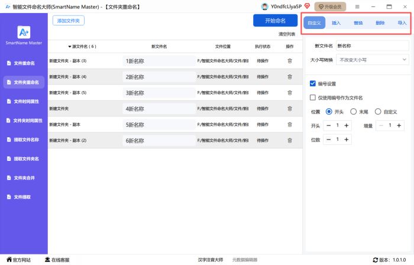Select 自定义 position radio button
The height and width of the screenshot is (265, 414).
378,112
